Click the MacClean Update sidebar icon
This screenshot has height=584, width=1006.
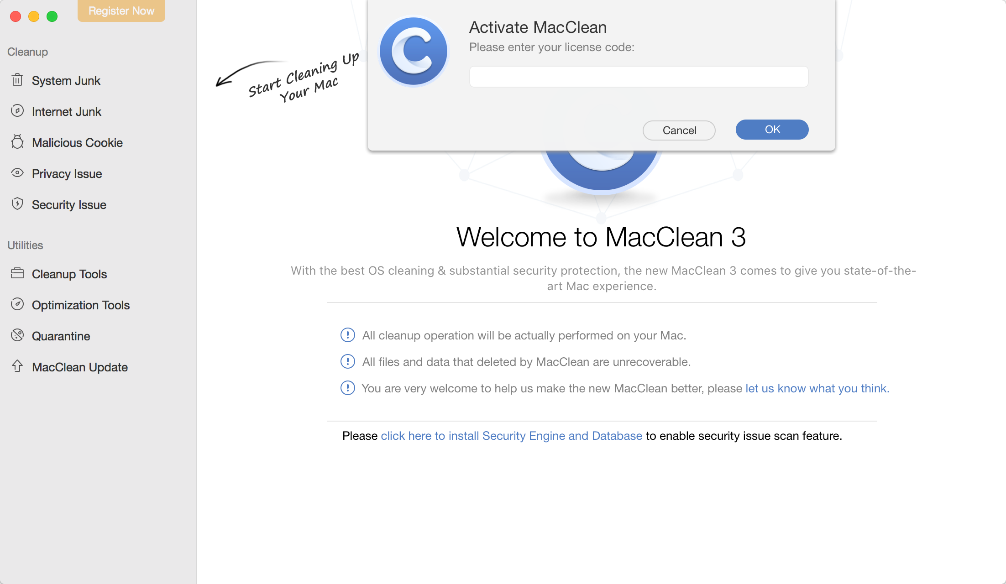click(x=17, y=366)
